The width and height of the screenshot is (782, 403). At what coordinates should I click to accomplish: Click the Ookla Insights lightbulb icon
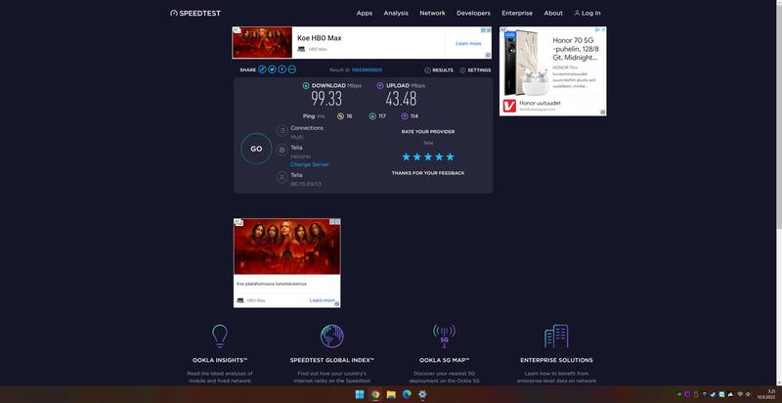pyautogui.click(x=220, y=336)
